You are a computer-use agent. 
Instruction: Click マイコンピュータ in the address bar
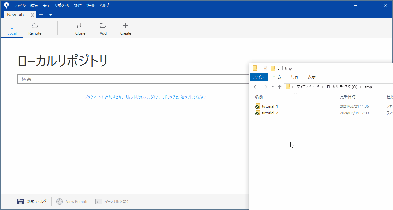pos(308,87)
